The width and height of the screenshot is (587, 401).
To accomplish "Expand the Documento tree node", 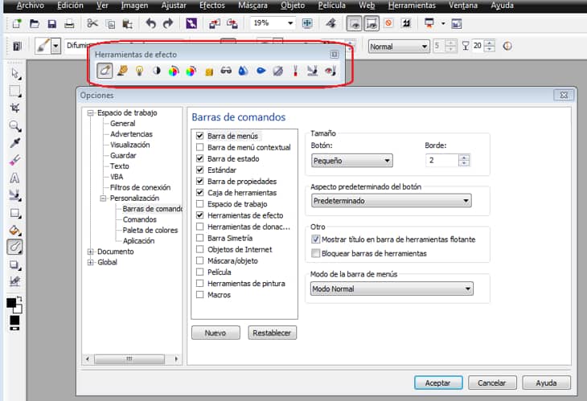I will 91,252.
